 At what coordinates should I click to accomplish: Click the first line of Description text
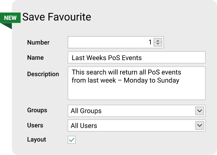pos(126,72)
